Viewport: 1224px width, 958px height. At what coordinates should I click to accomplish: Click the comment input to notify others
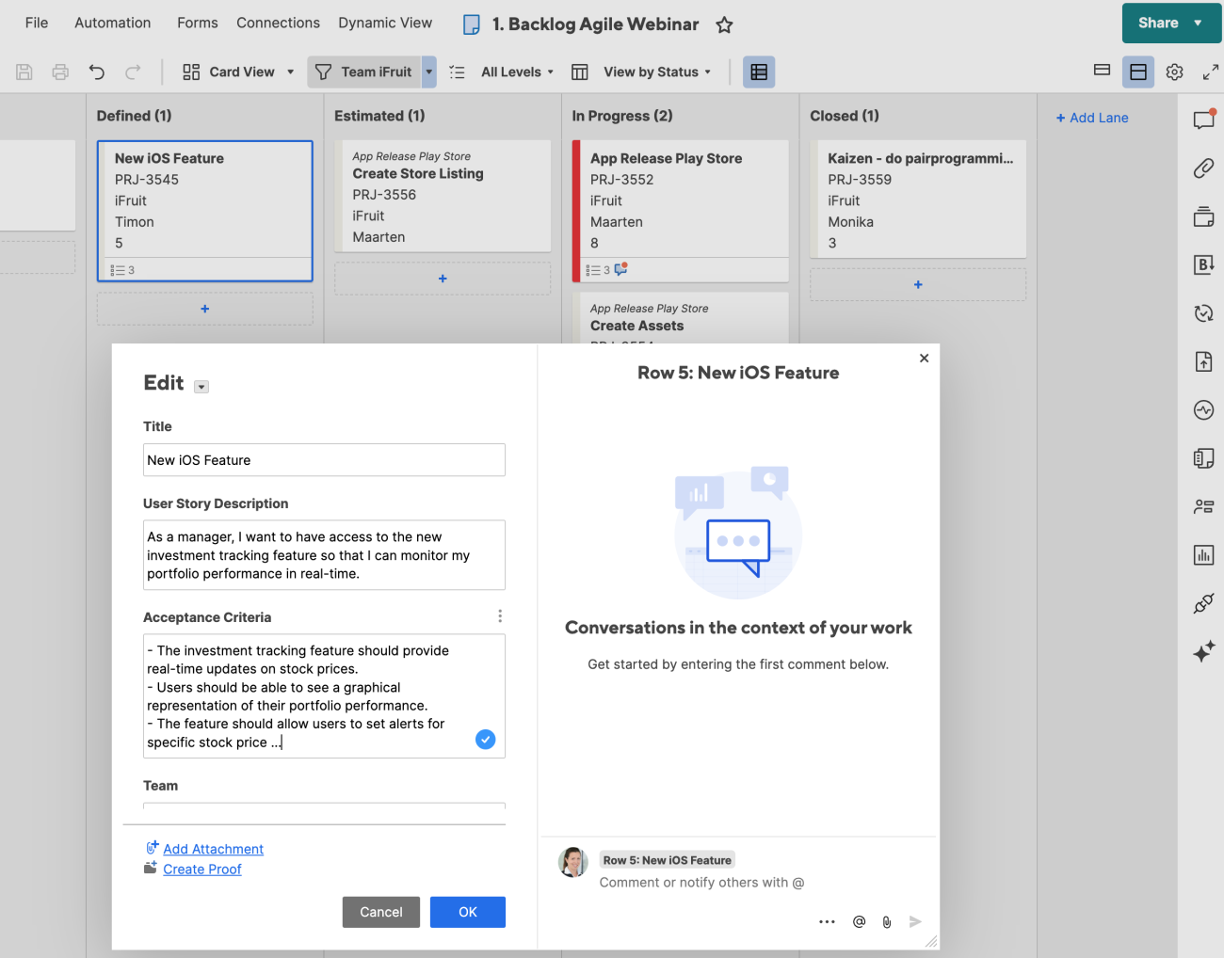click(x=701, y=882)
